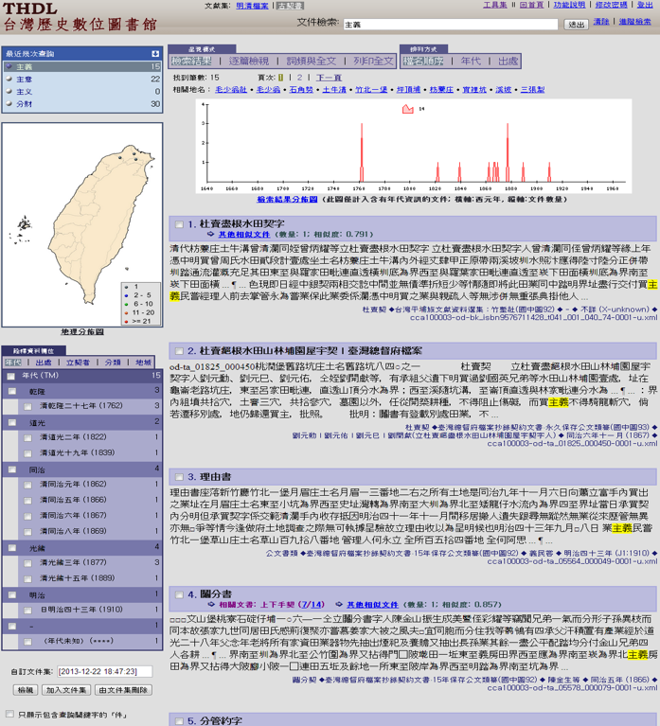660x726 pixels.
Task: Click 由文件集刪除 button
Action: coord(124,690)
